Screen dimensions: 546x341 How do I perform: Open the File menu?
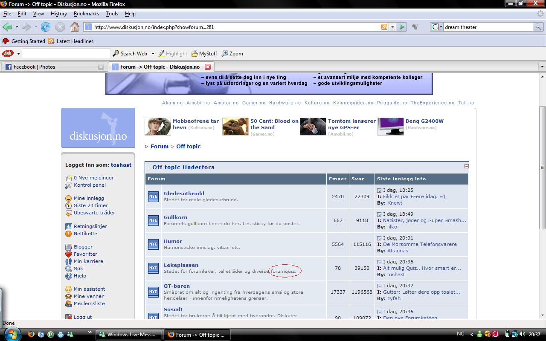click(7, 14)
